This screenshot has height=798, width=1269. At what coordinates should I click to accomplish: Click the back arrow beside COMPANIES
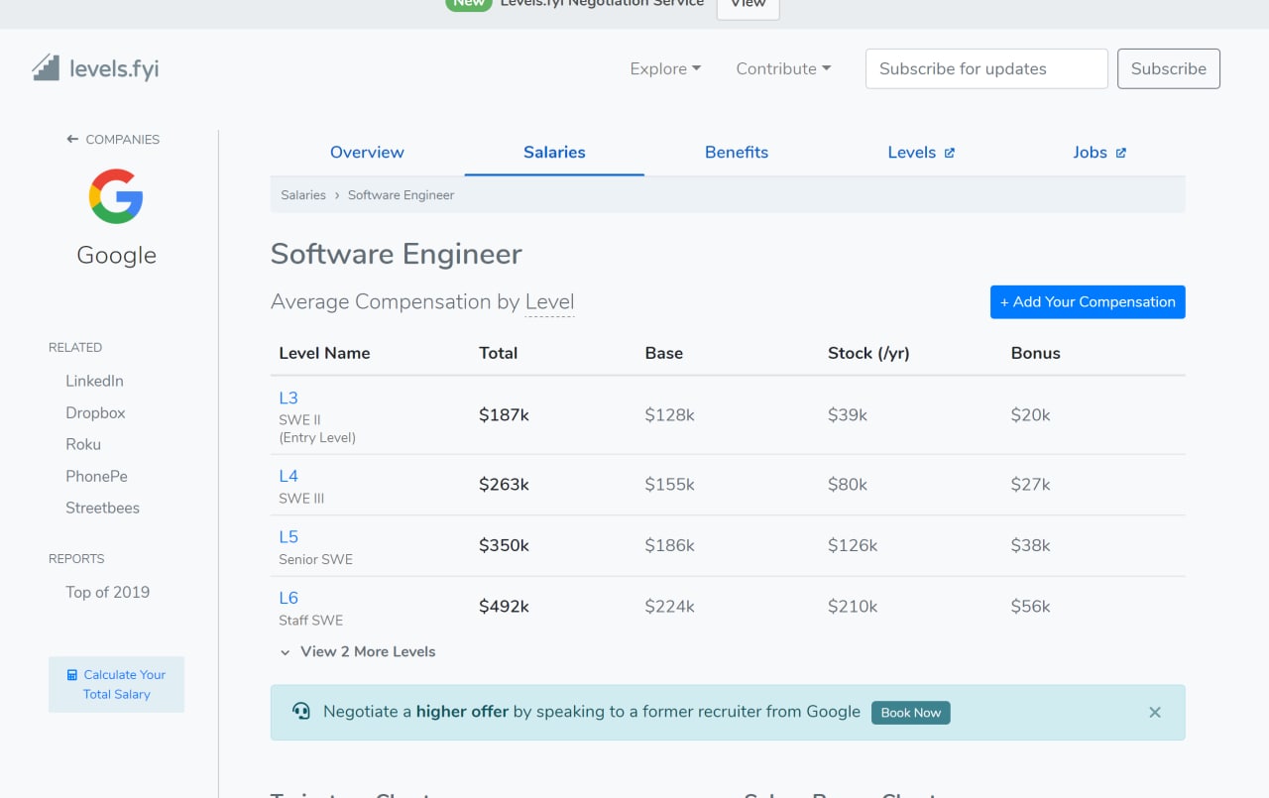[72, 140]
